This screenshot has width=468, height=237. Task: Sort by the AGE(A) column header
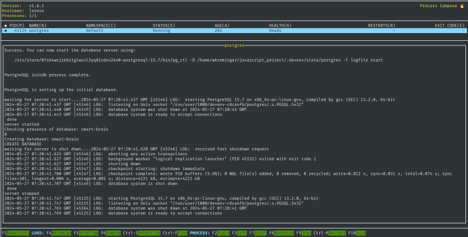(x=222, y=25)
